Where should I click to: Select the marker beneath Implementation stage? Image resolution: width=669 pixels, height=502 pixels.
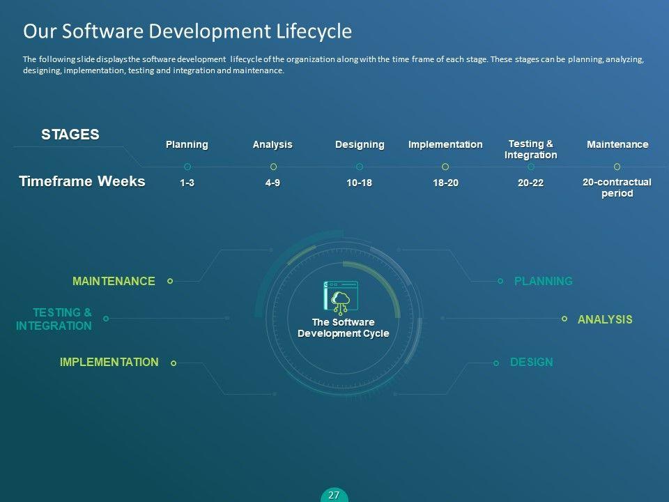pyautogui.click(x=445, y=167)
